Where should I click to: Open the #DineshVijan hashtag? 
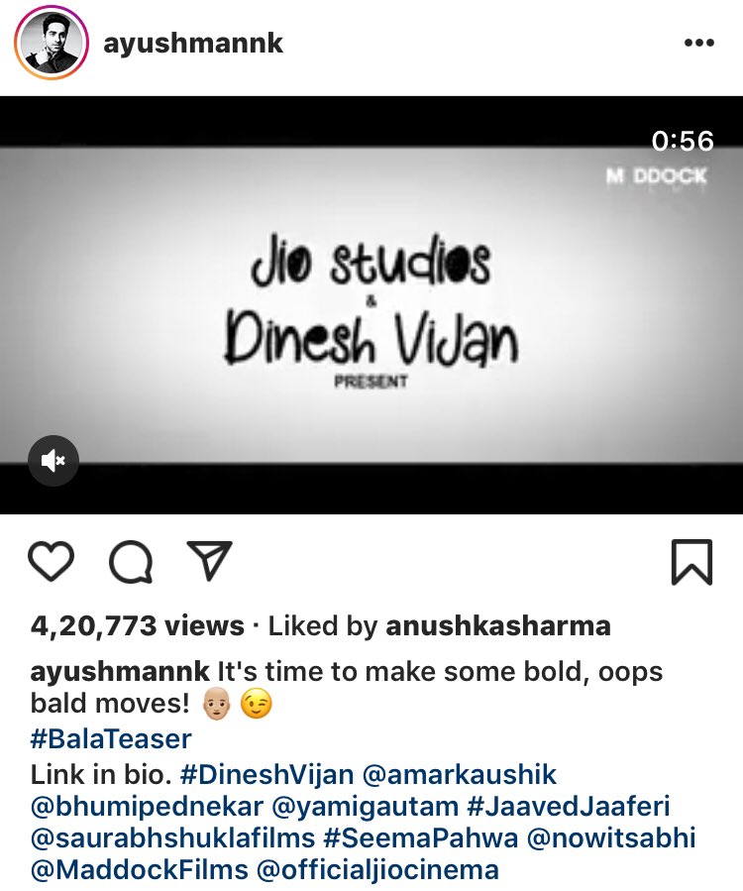(x=266, y=774)
